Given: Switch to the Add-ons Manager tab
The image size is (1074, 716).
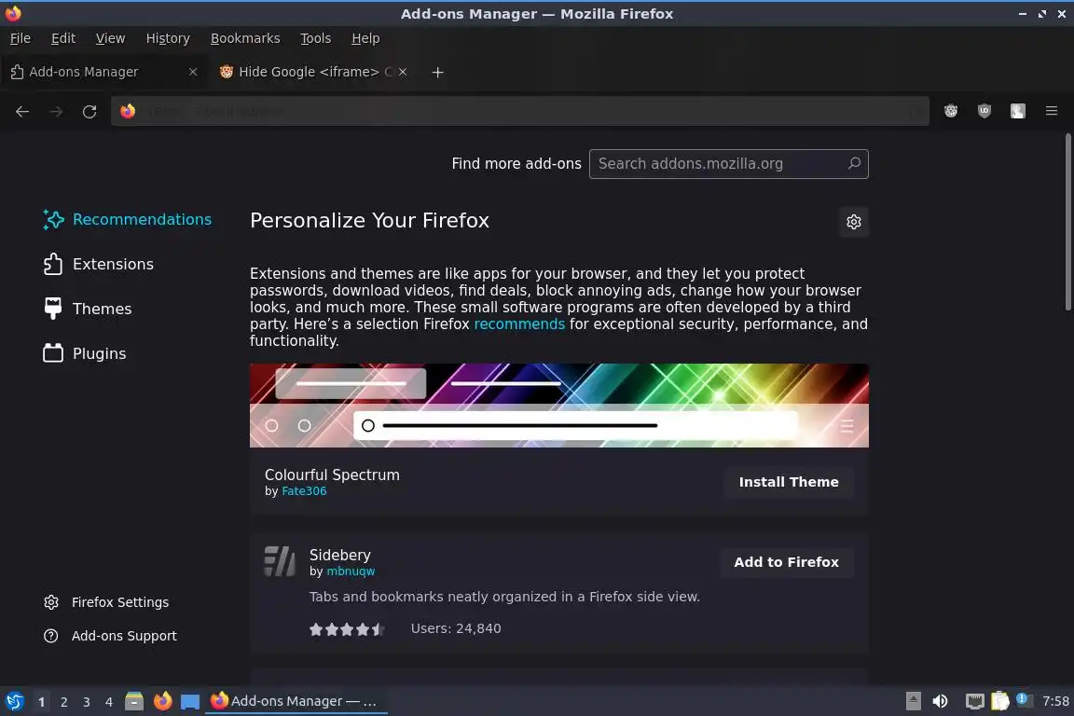Looking at the screenshot, I should 103,72.
